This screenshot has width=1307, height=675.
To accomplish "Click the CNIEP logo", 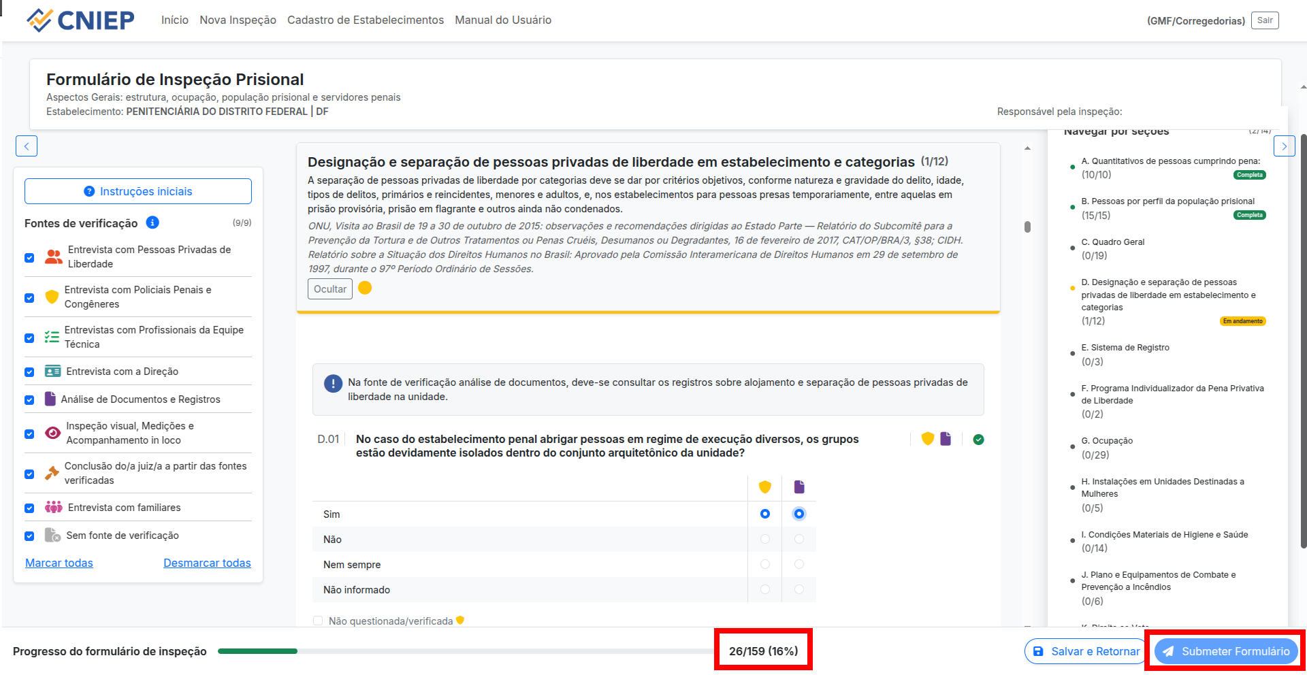I will point(80,20).
